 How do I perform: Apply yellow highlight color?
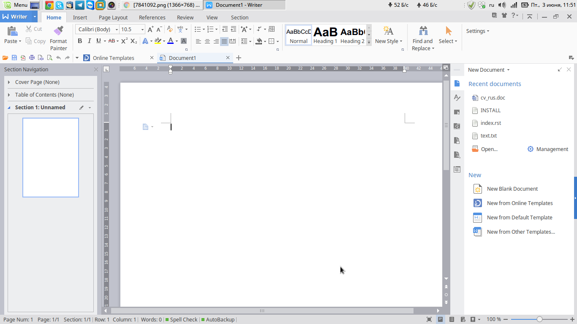point(158,41)
